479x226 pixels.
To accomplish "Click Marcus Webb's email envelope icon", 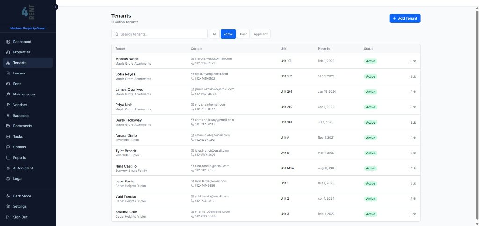I will coord(192,58).
